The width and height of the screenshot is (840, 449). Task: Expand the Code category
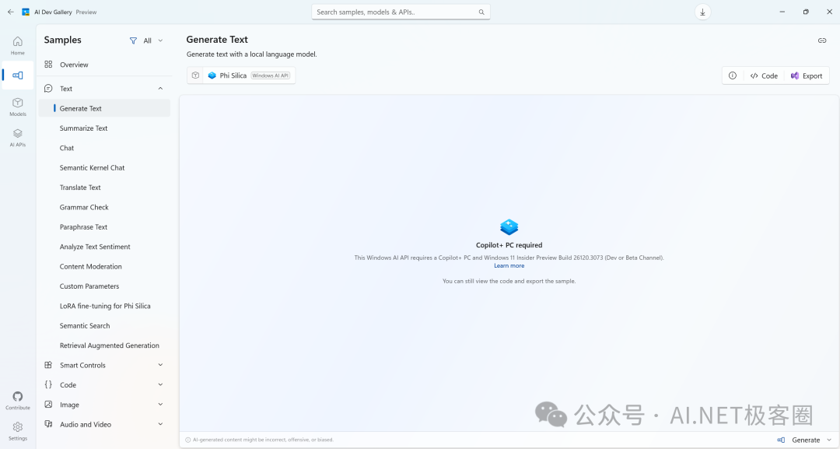pyautogui.click(x=104, y=384)
